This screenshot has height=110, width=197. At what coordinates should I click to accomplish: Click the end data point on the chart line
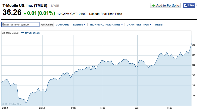click(x=191, y=44)
